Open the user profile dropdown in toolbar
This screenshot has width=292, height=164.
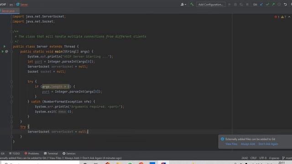(x=183, y=4)
